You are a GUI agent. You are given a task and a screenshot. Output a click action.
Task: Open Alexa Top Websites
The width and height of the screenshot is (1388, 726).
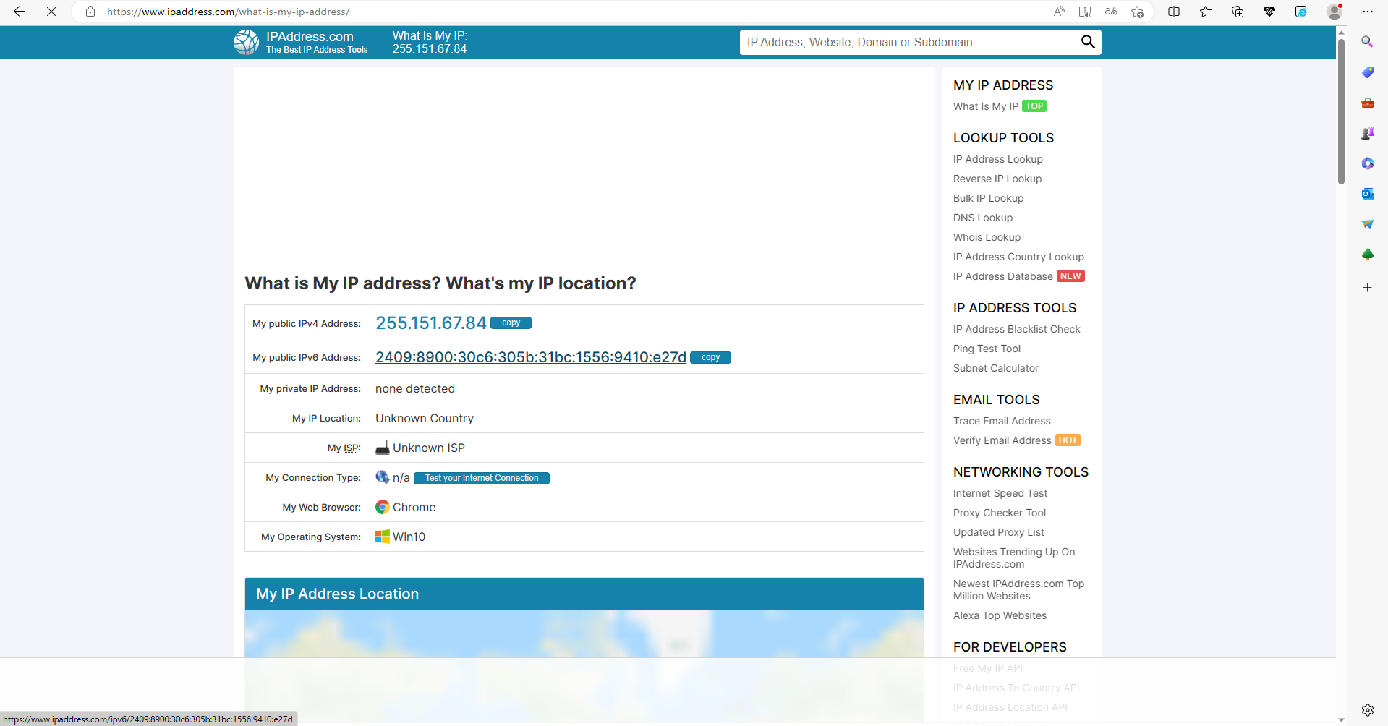pyautogui.click(x=1000, y=615)
